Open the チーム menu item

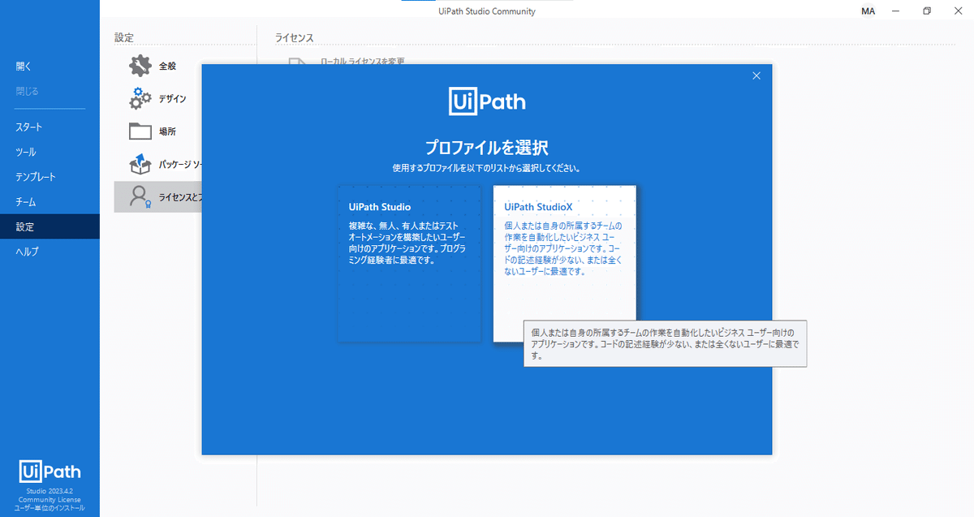(50, 202)
